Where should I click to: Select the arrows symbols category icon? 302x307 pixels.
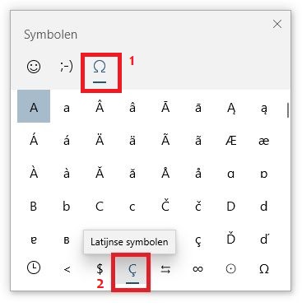pyautogui.click(x=165, y=270)
